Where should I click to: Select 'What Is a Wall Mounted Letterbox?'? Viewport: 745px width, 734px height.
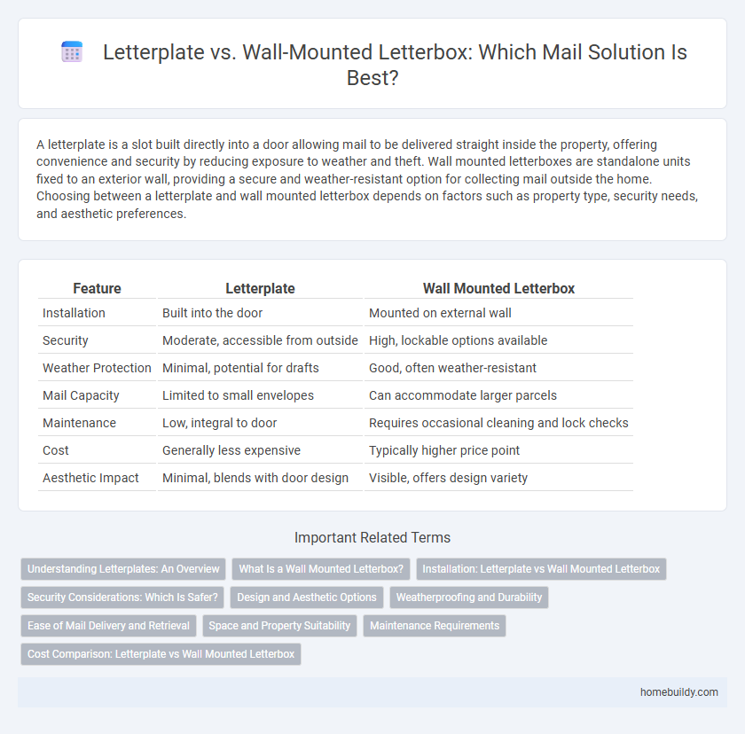[x=320, y=569]
